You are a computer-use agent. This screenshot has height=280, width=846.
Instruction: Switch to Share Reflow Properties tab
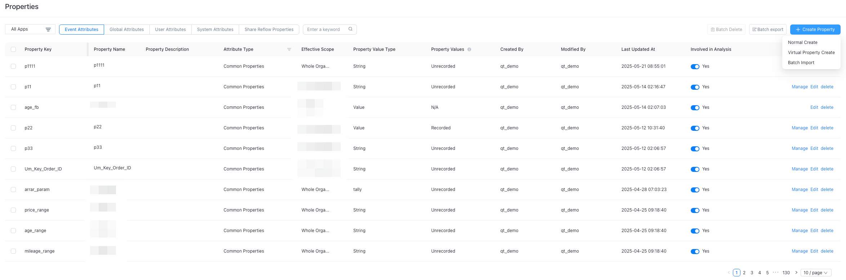269,30
